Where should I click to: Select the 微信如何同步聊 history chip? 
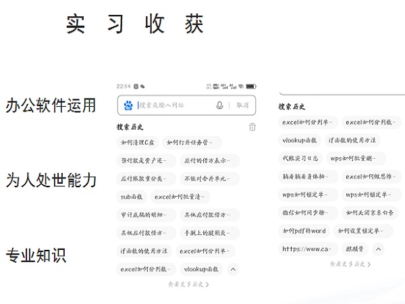(308, 213)
